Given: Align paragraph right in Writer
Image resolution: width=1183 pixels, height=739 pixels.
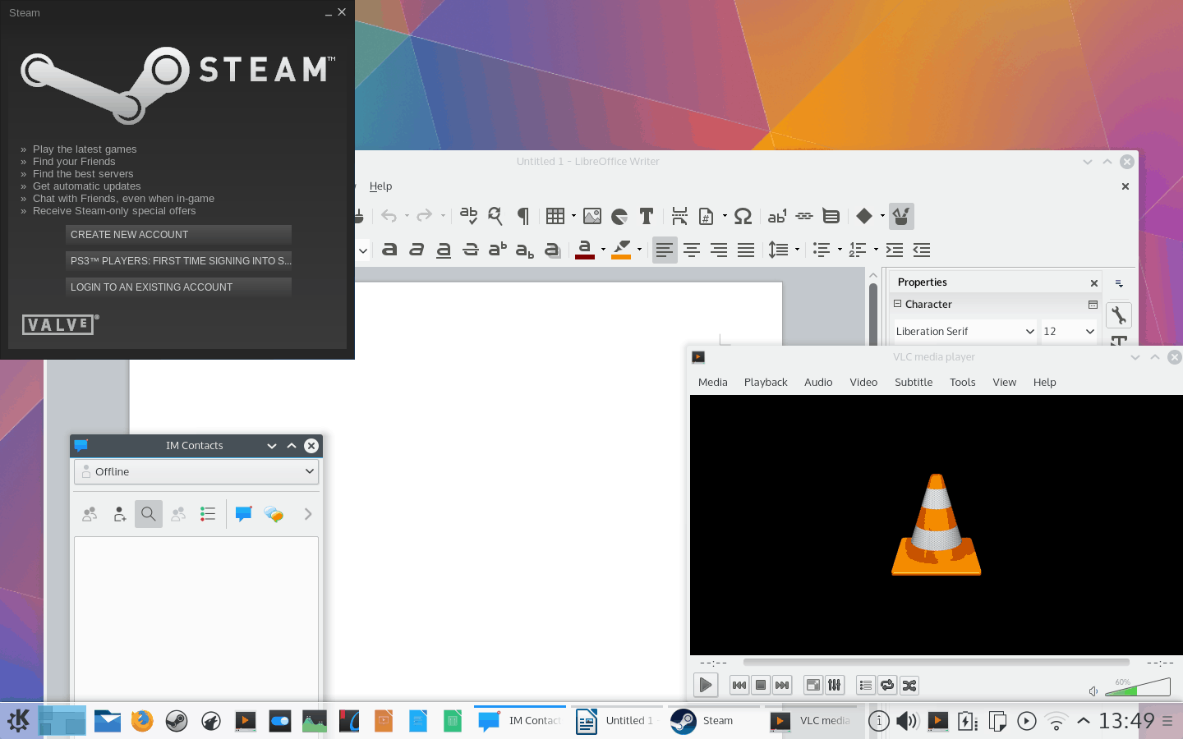Looking at the screenshot, I should click(x=719, y=250).
